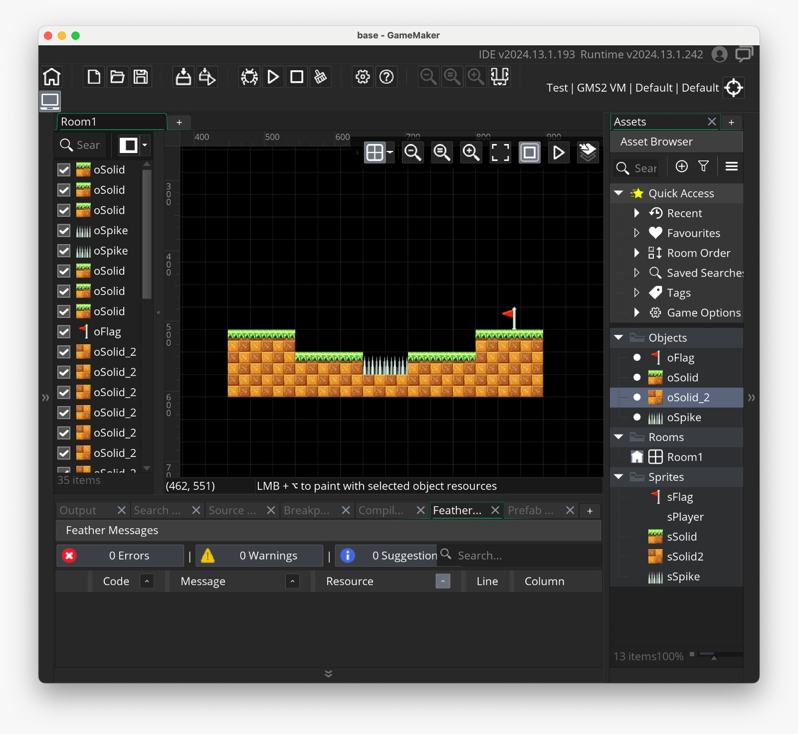This screenshot has height=734, width=798.
Task: Click the Debug bug icon in toolbar
Action: point(249,77)
